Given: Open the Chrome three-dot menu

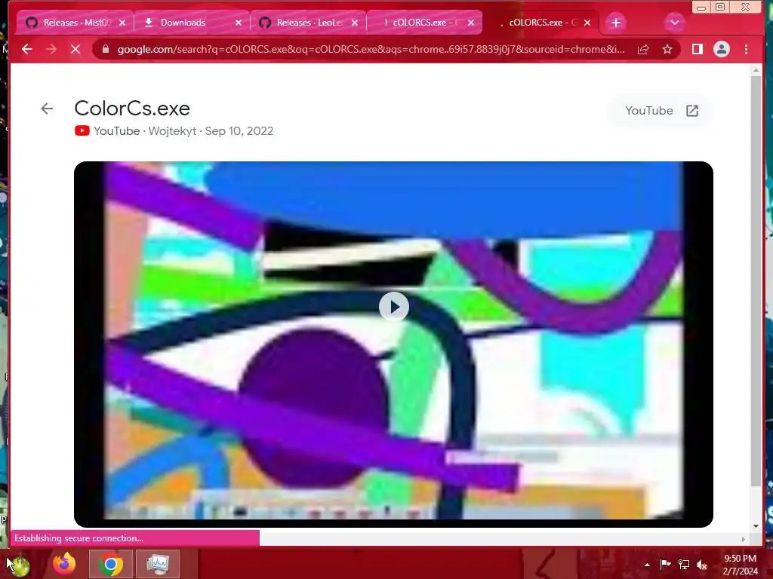Looking at the screenshot, I should (x=746, y=49).
